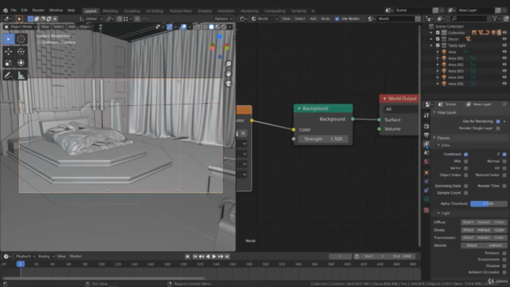Viewport: 510px width, 287px height.
Task: Select the Transform tool
Action: pos(21,63)
